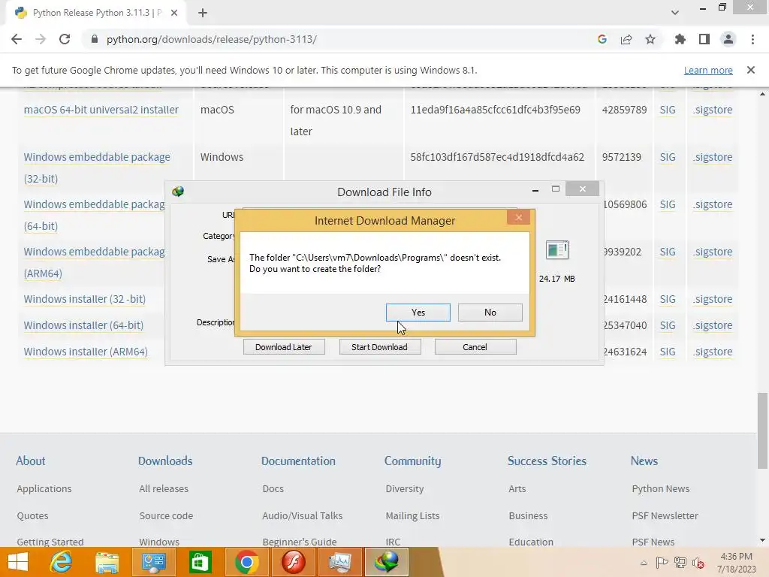The height and width of the screenshot is (577, 769).
Task: Click Start Download button
Action: (379, 347)
